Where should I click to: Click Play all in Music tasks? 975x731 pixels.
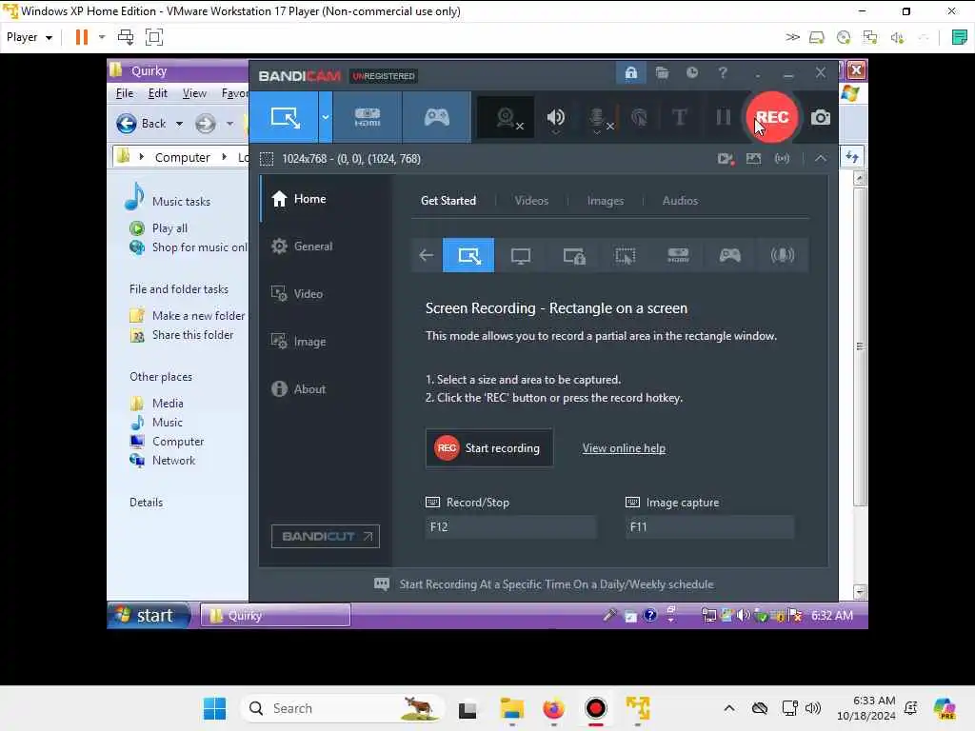[x=169, y=228]
